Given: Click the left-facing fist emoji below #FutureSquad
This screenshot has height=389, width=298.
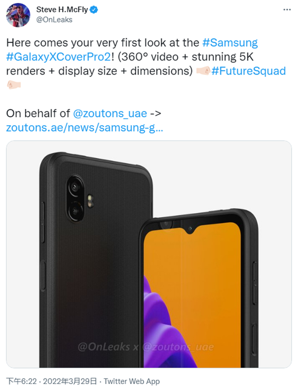Looking at the screenshot, I should [13, 85].
